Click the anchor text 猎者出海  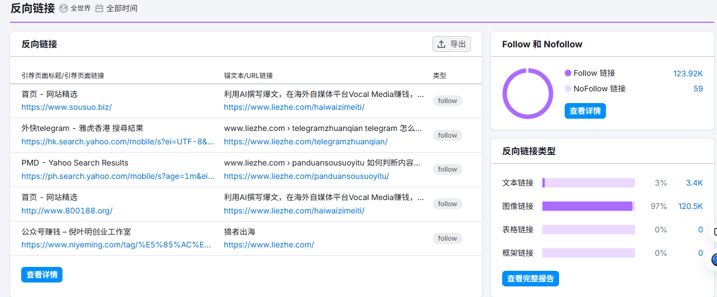click(x=239, y=232)
